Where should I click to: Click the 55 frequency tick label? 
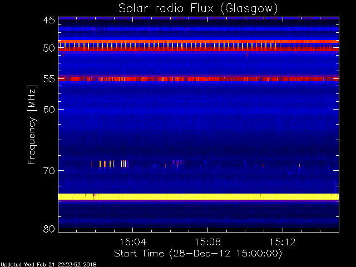coord(49,79)
